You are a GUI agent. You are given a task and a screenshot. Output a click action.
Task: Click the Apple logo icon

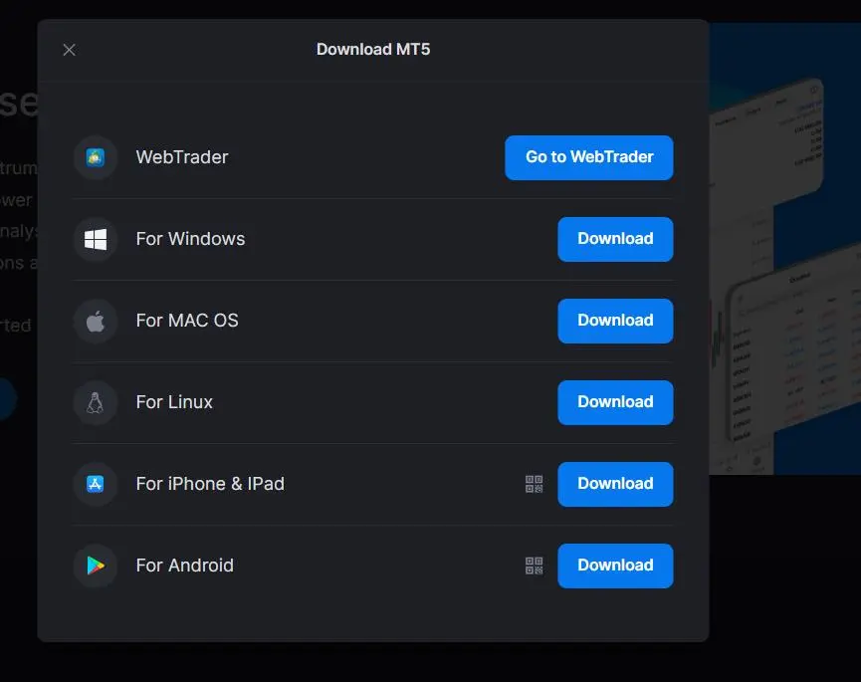pos(95,322)
